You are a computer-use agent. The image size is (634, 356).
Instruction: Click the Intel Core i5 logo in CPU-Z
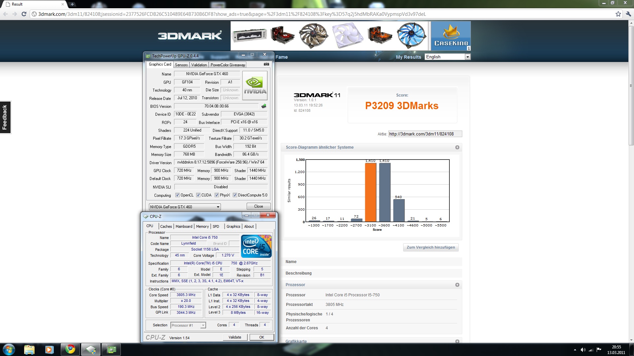pyautogui.click(x=256, y=246)
